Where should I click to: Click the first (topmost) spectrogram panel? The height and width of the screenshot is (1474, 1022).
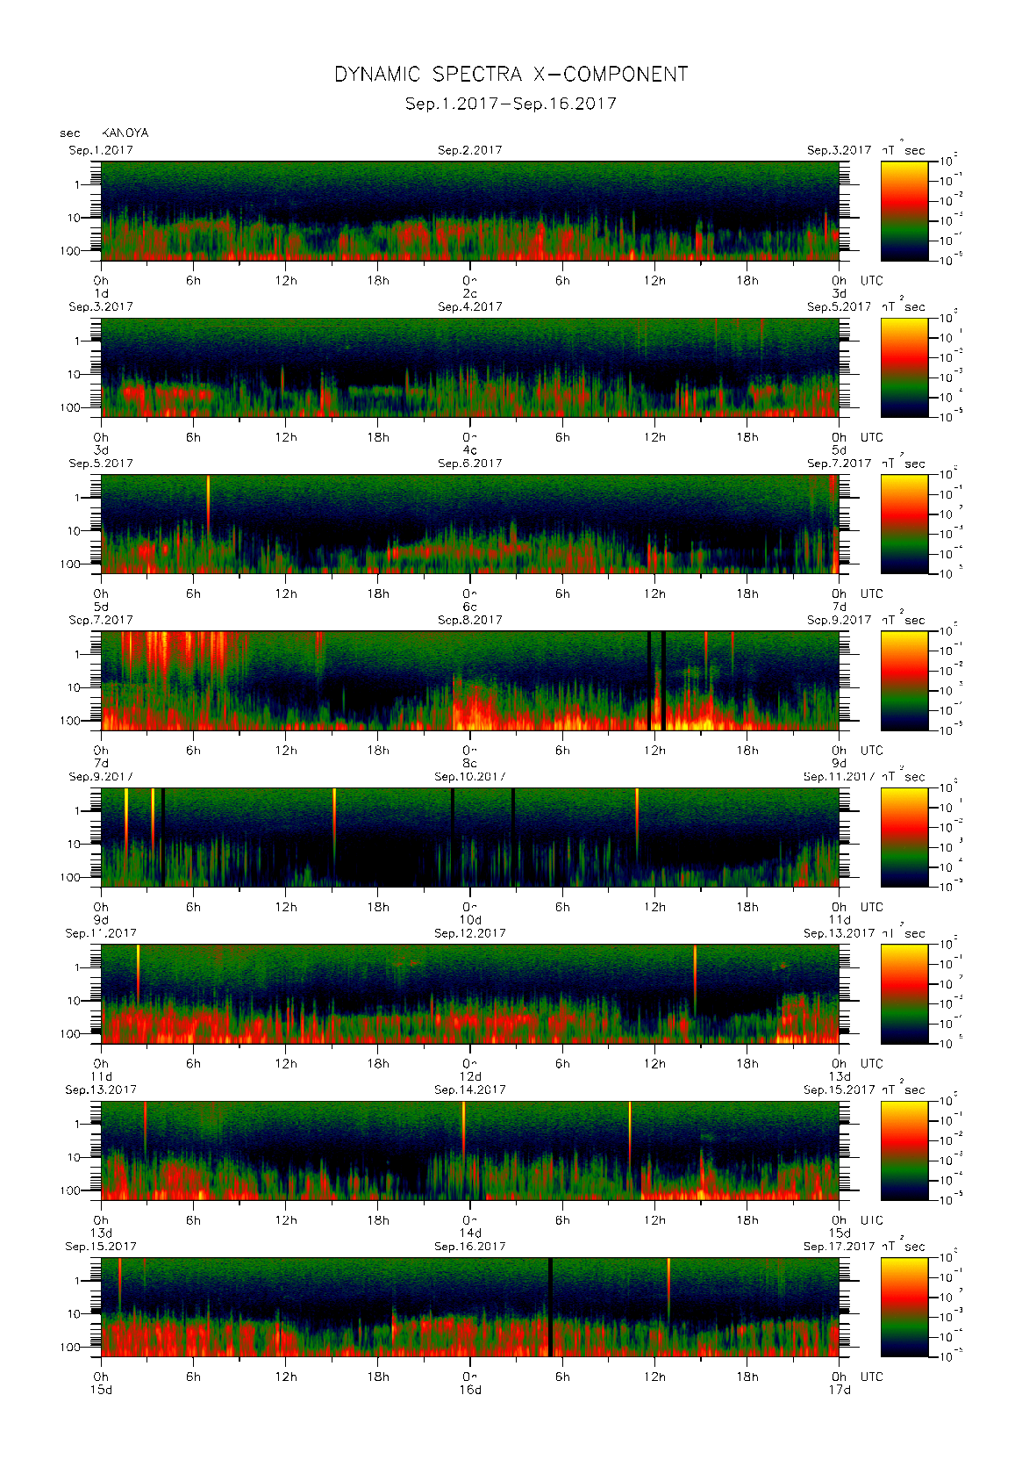click(469, 211)
